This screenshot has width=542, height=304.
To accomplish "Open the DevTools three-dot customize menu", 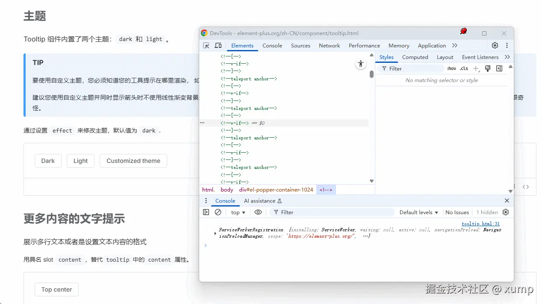I will [507, 46].
